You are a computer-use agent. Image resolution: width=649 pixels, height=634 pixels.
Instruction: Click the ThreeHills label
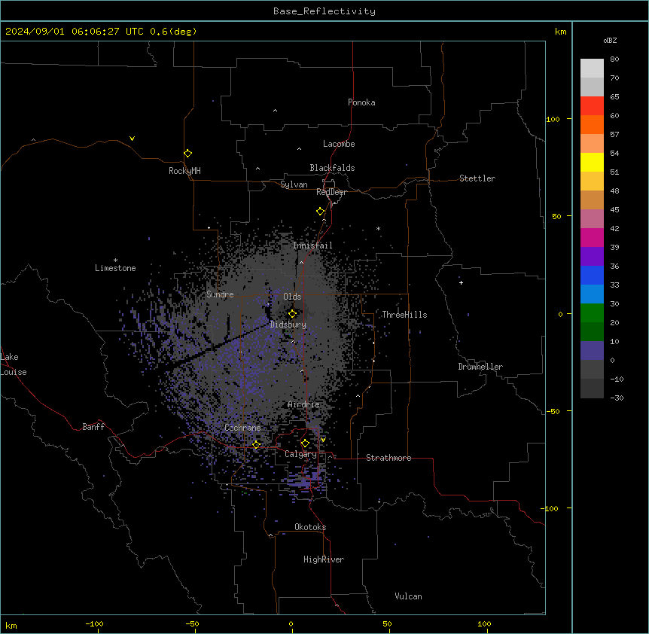[404, 315]
